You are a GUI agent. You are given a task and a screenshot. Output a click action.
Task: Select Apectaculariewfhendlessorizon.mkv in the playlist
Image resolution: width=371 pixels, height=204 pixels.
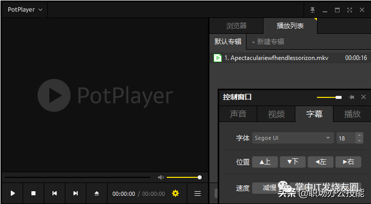290,58
